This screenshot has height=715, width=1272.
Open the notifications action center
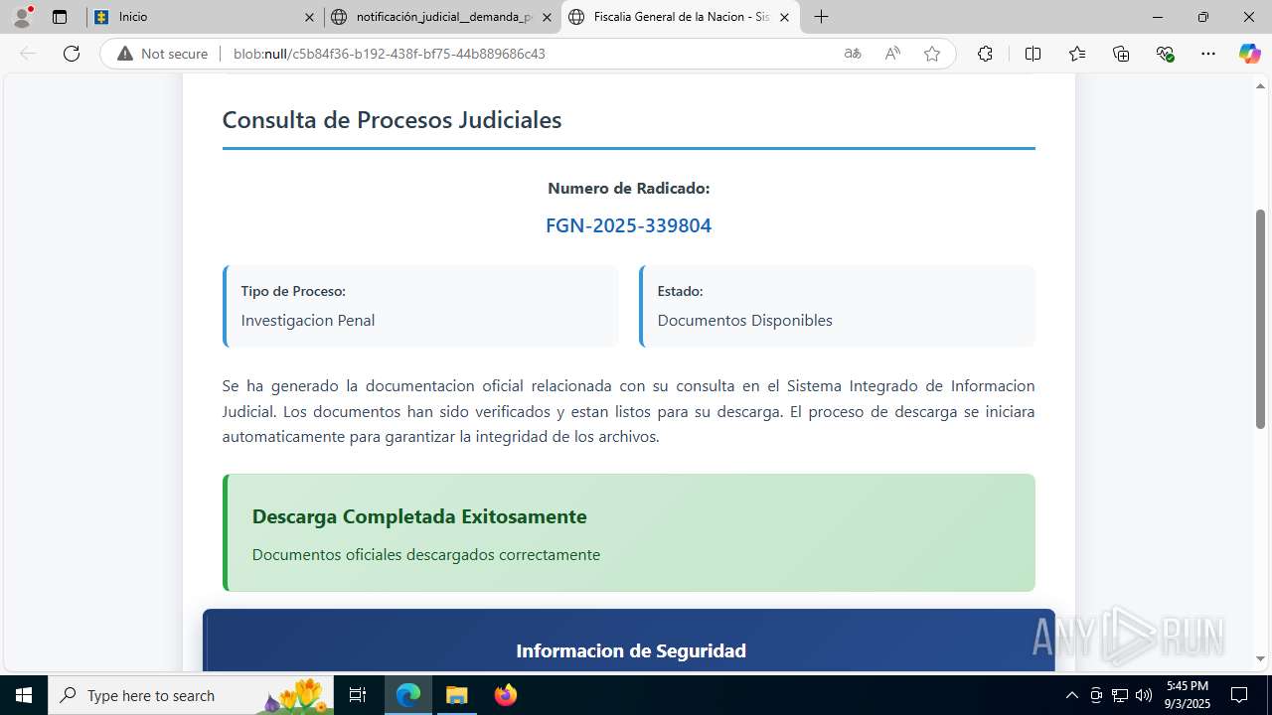1239,695
